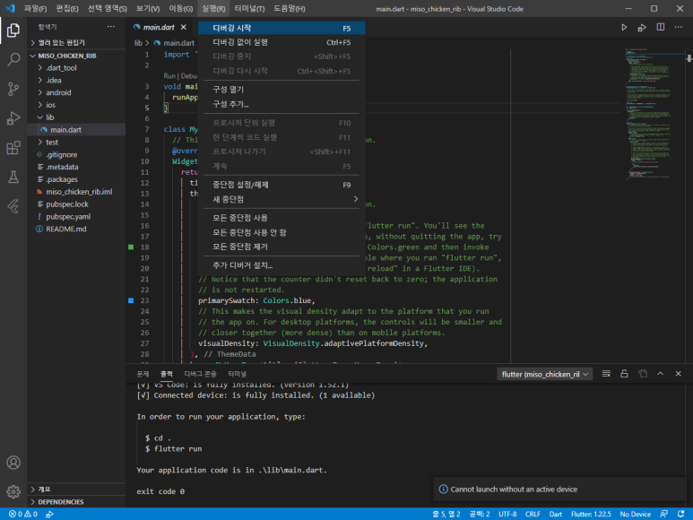Image resolution: width=693 pixels, height=520 pixels.
Task: Select 모든 중단점 제거 menu entry
Action: pos(282,247)
